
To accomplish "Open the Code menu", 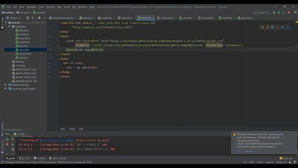I will click(x=41, y=7).
